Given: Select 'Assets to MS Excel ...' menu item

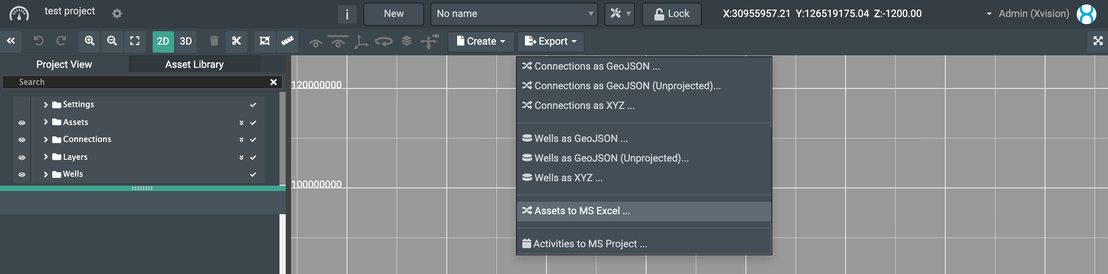Looking at the screenshot, I should pyautogui.click(x=582, y=211).
